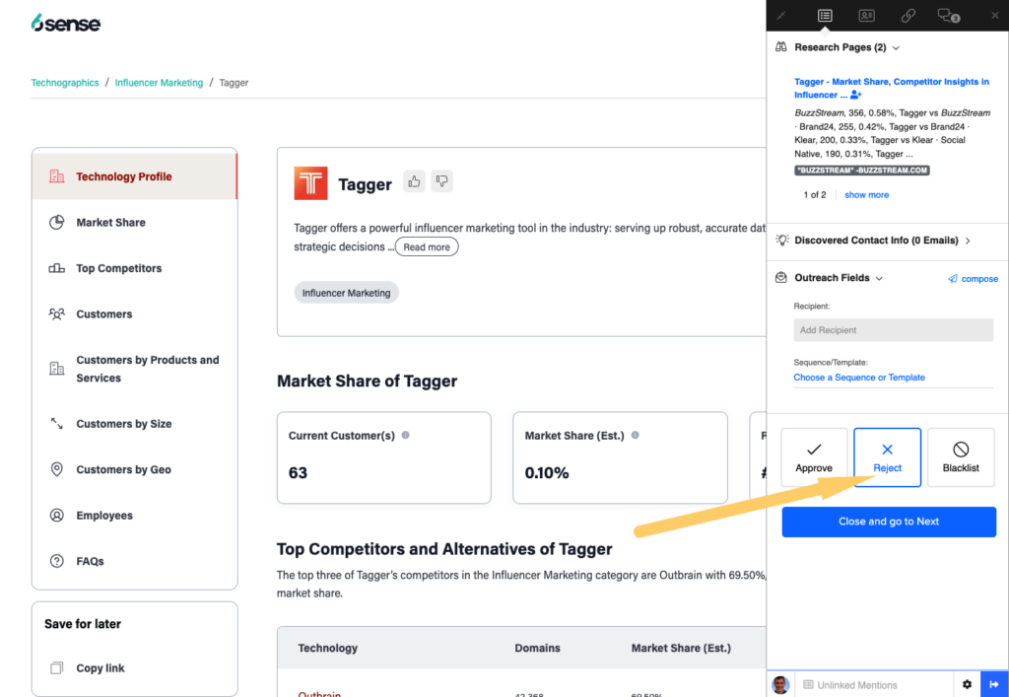Click the info icon beside Current Customer(s)
Image resolution: width=1009 pixels, height=697 pixels.
[406, 435]
